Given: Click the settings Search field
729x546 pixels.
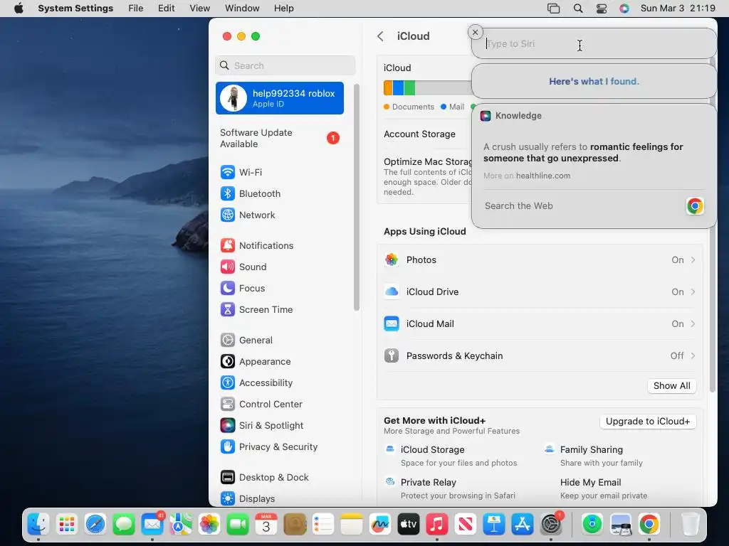Looking at the screenshot, I should tap(285, 65).
